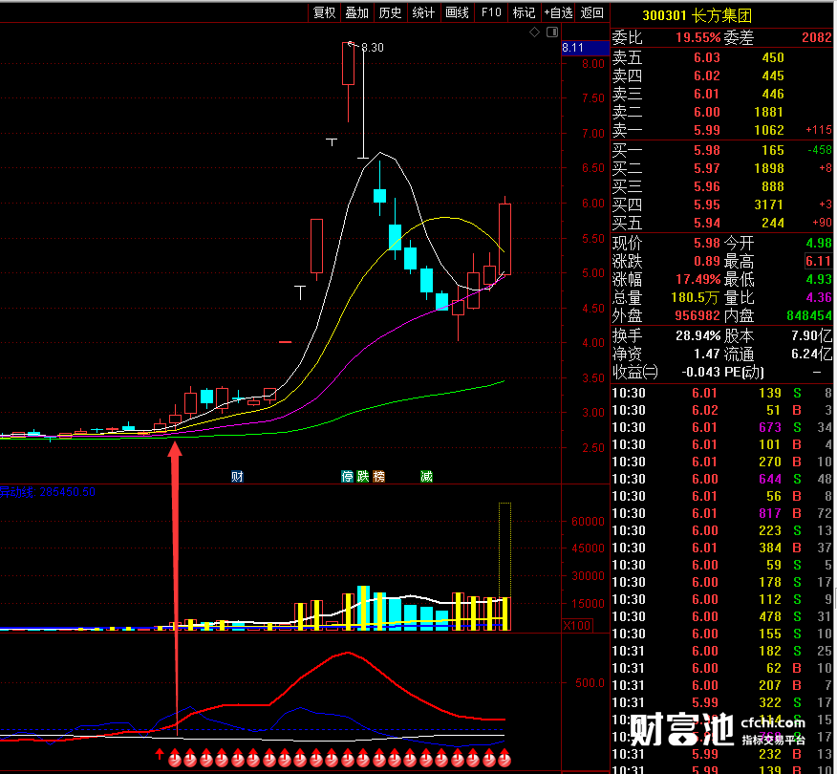Click the first red up-arrow signal marker

tap(159, 754)
